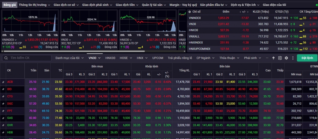Click the Đặt lệnh button
Image resolution: width=318 pixels, height=139 pixels.
(307, 58)
